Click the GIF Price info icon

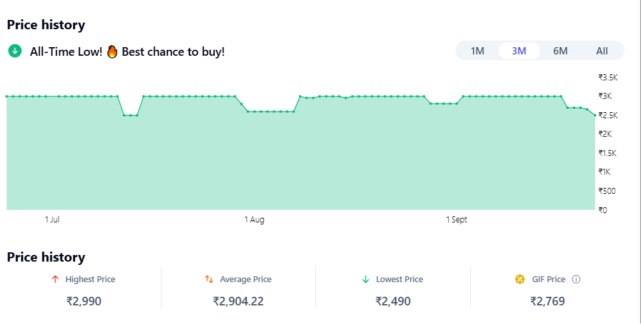[576, 280]
